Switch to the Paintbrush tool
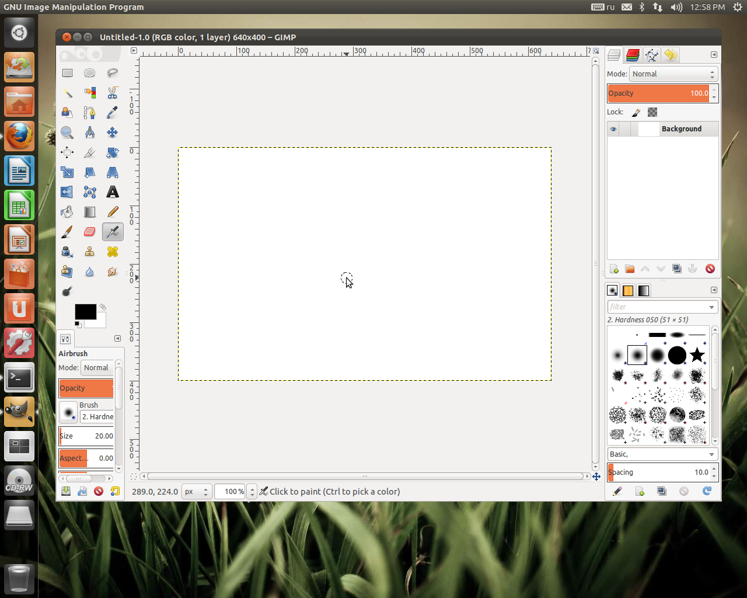 (67, 232)
